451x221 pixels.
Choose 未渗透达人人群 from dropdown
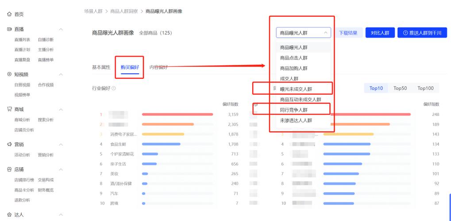[304, 120]
